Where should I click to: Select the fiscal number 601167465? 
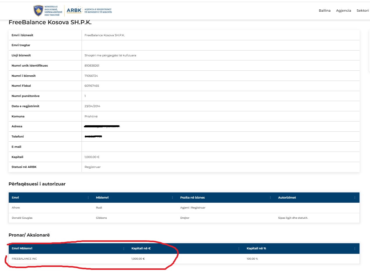pos(92,86)
